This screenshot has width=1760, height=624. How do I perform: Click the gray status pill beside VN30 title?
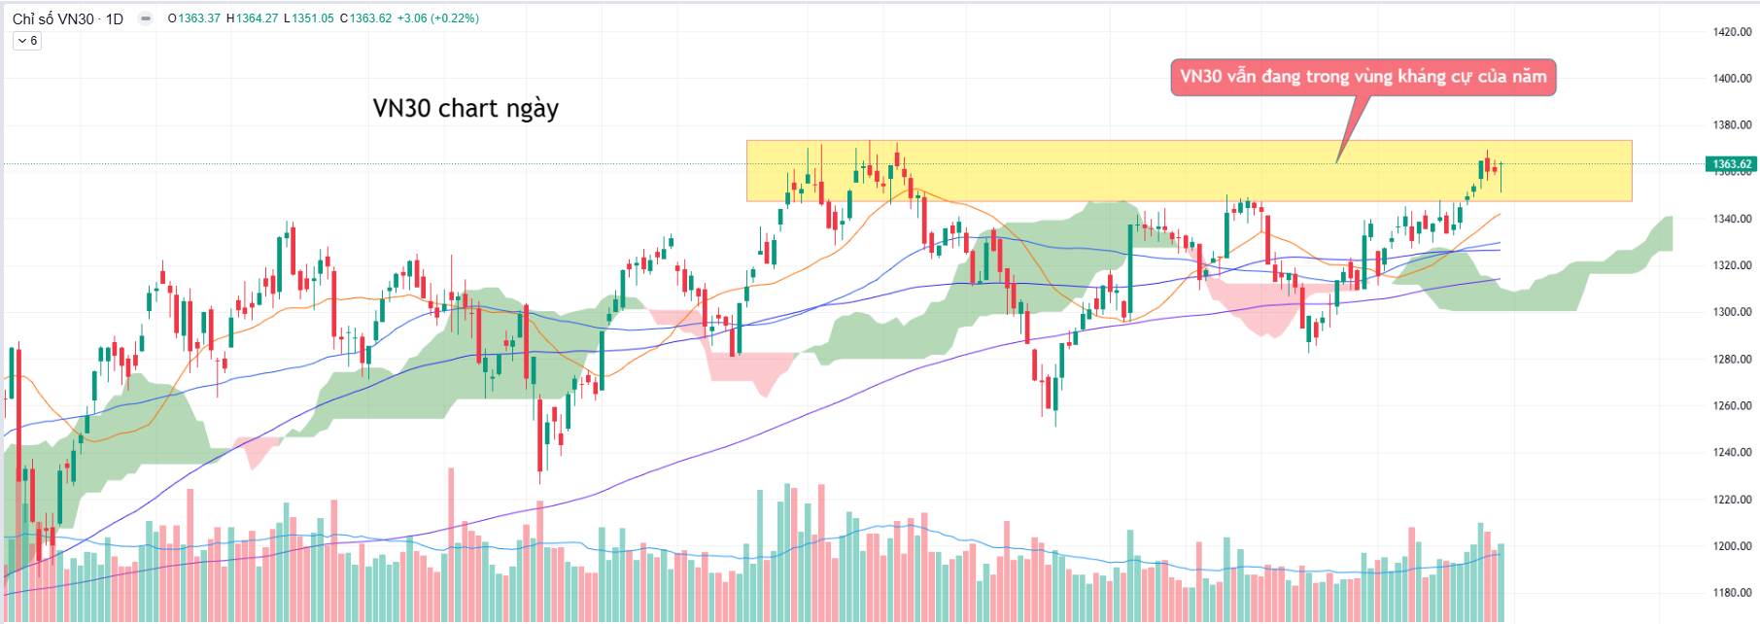(x=146, y=18)
